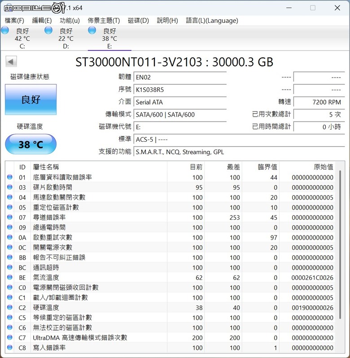The image size is (350, 358).
Task: Select the 碟片啟動時間 attribute name
Action: (x=52, y=188)
